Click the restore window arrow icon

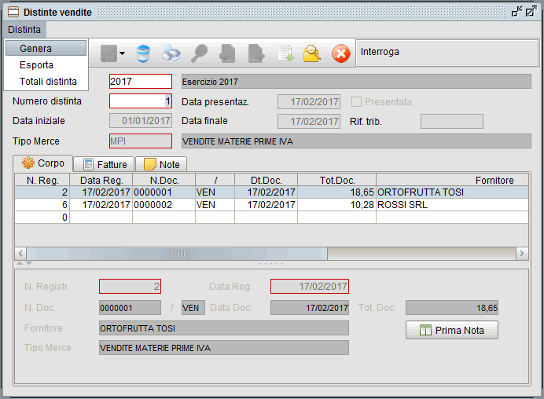516,11
